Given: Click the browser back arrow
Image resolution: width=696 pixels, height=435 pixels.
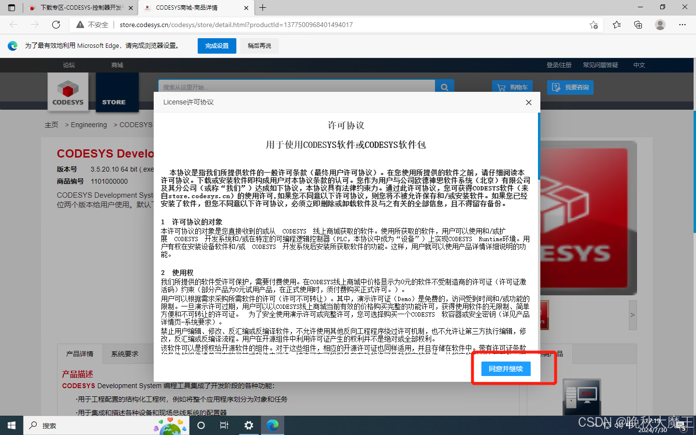Looking at the screenshot, I should [14, 25].
